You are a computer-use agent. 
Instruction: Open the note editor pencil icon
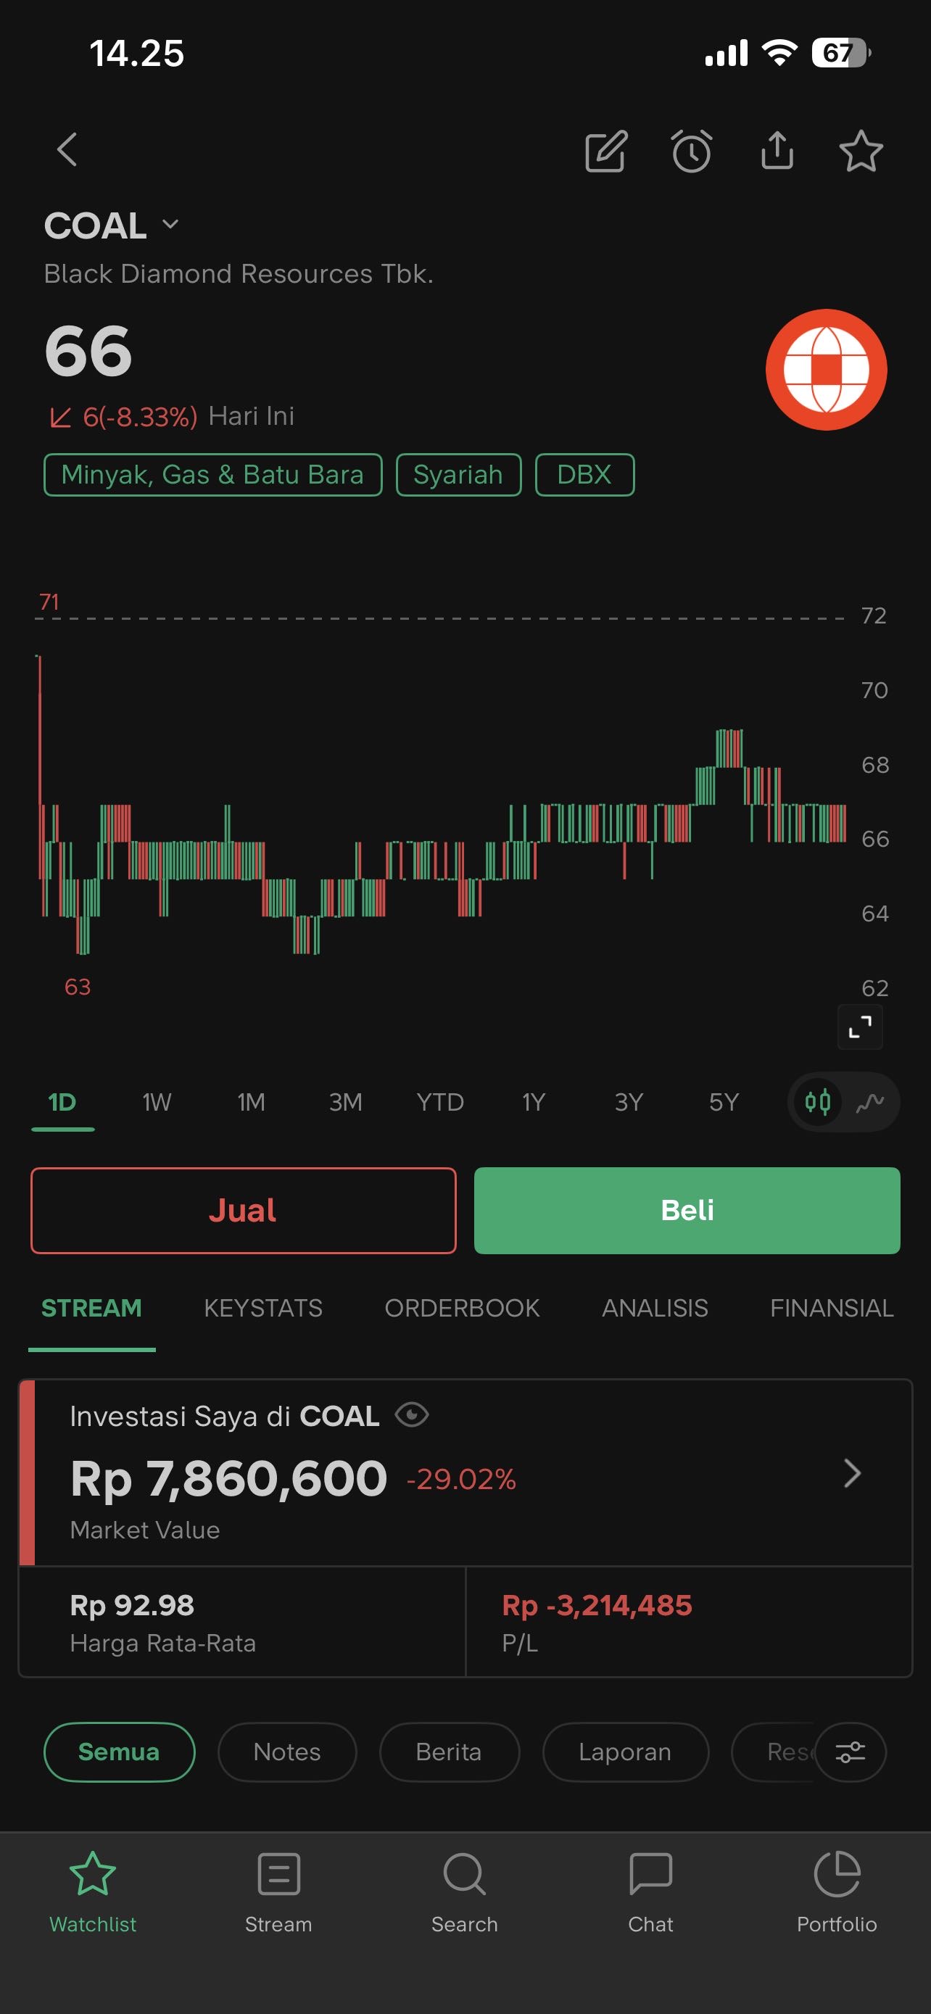(606, 151)
